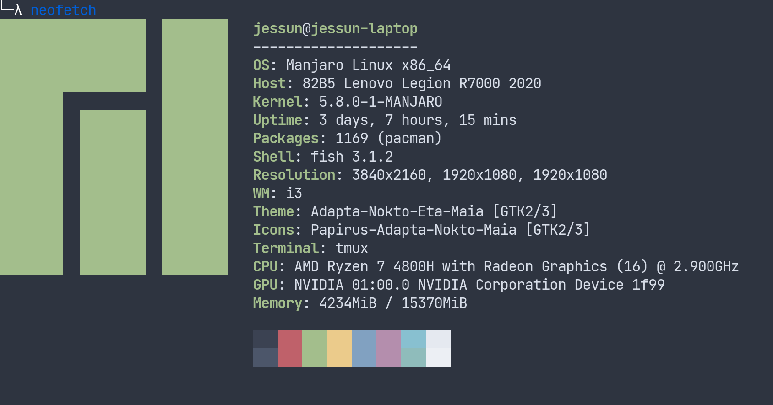Click the typed neofetch command
This screenshot has height=405, width=773.
[x=63, y=10]
